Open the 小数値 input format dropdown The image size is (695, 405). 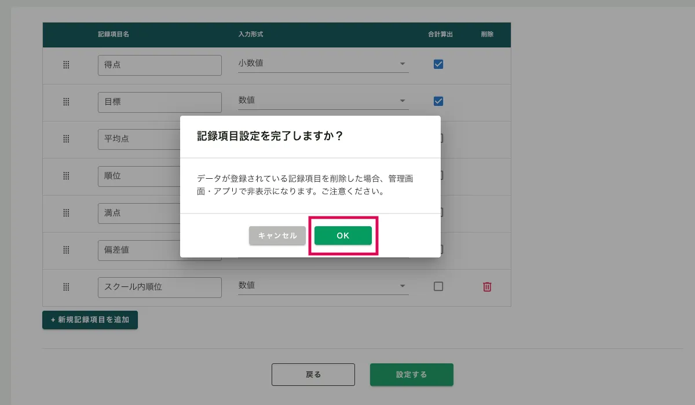pyautogui.click(x=323, y=64)
